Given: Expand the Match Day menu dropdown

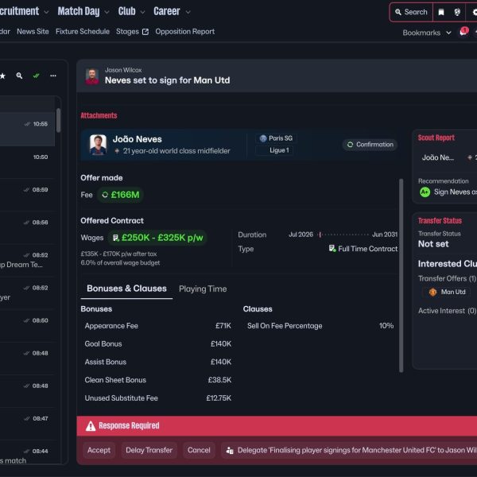Looking at the screenshot, I should [83, 12].
